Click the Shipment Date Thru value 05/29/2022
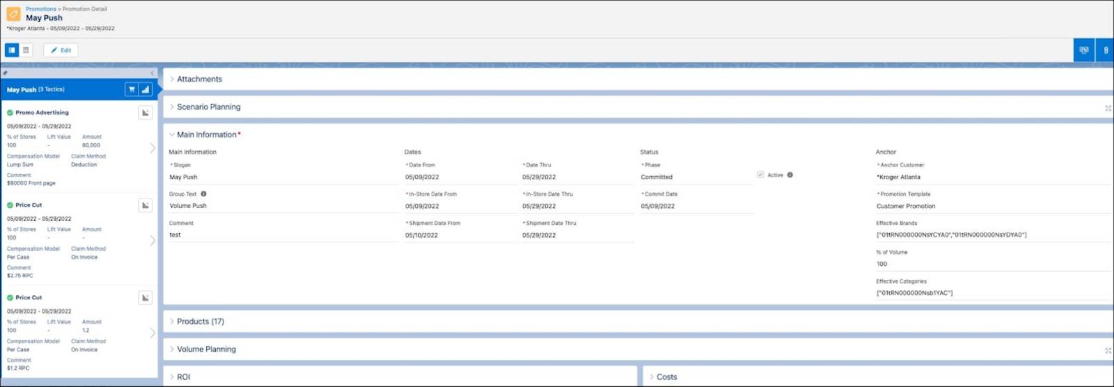 click(x=539, y=235)
